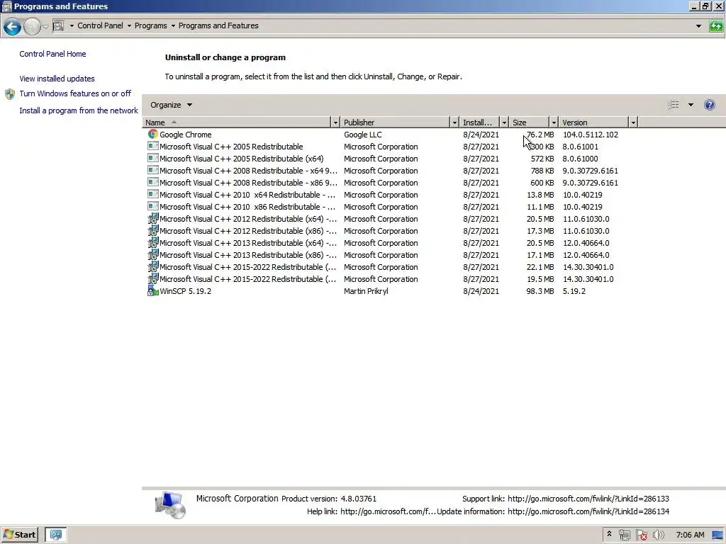Click icon of Visual C++ 2013 (x86) row
The height and width of the screenshot is (544, 726).
tap(152, 254)
